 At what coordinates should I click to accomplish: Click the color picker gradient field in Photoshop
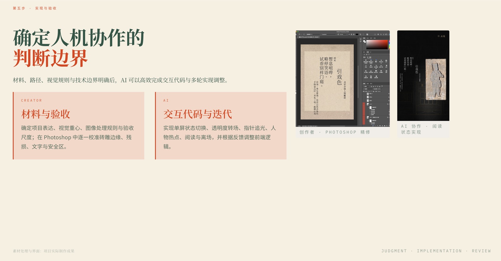(377, 44)
